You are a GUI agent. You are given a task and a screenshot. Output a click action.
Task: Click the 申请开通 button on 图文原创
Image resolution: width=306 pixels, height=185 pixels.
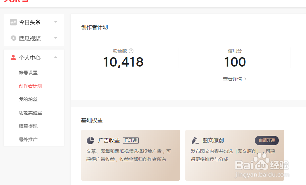(266, 141)
